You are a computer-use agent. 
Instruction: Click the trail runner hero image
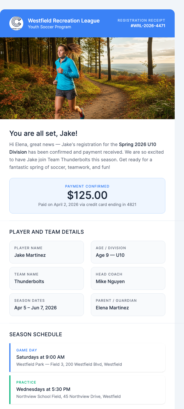(87, 78)
